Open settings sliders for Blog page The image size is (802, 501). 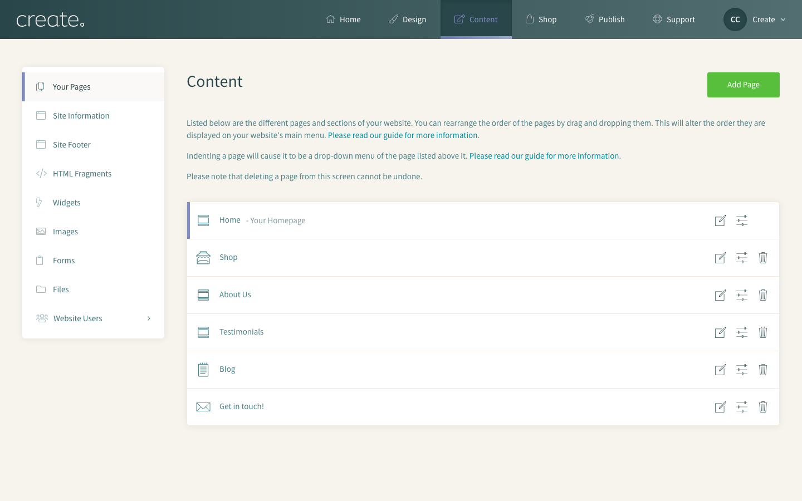click(742, 370)
